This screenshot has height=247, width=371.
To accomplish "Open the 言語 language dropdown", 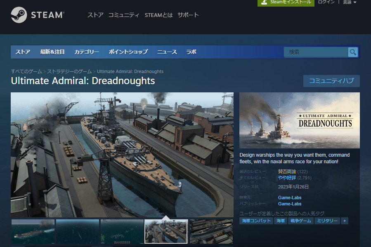I will (350, 2).
